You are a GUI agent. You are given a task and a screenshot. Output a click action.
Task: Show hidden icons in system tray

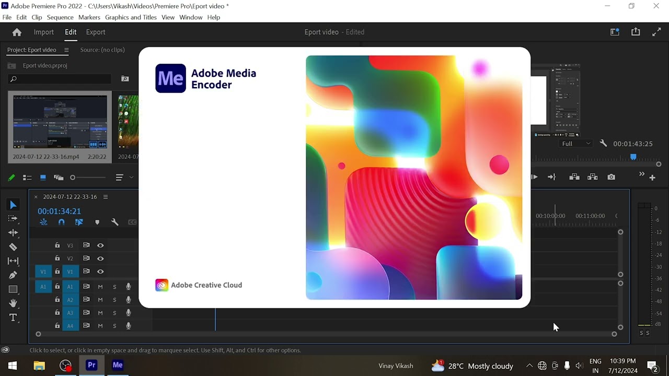click(529, 366)
